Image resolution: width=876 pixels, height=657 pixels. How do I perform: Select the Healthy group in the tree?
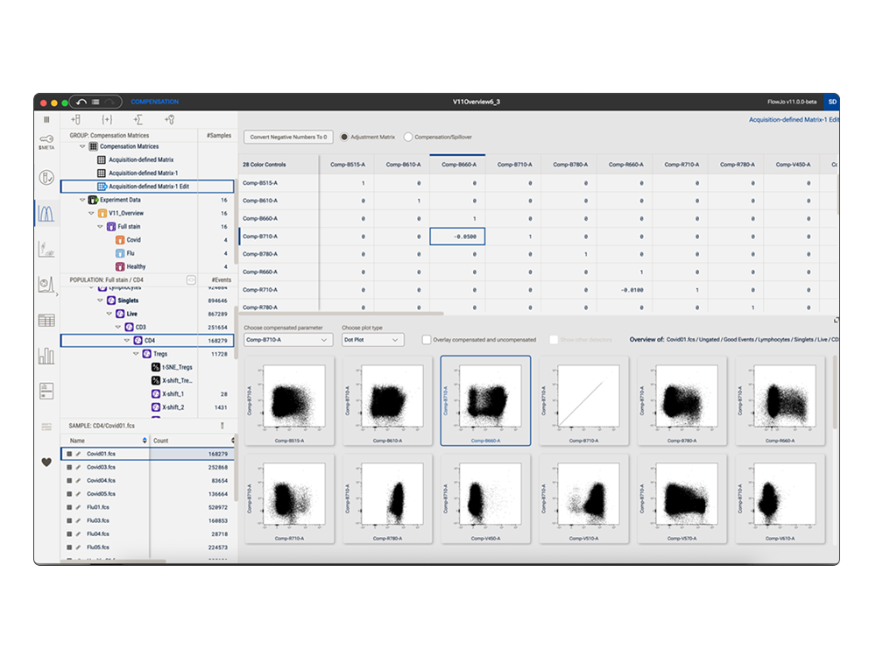[136, 267]
